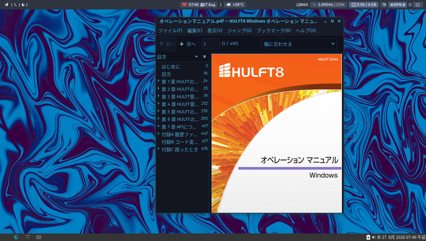Image resolution: width=426 pixels, height=241 pixels.
Task: Click the crescent moon icon in top panel
Action: 23,4
